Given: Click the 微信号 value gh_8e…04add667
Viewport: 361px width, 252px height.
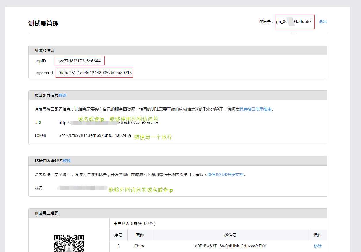Looking at the screenshot, I should [294, 22].
